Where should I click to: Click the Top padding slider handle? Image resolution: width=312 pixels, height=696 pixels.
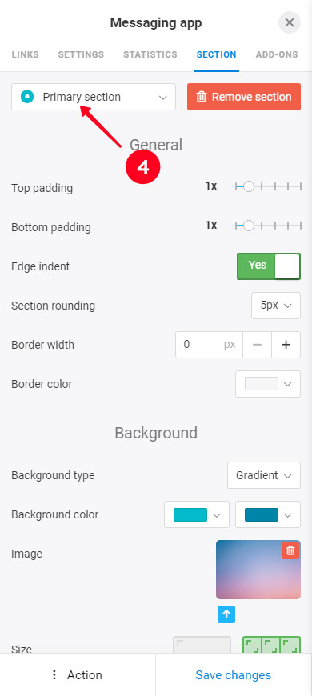pyautogui.click(x=249, y=186)
